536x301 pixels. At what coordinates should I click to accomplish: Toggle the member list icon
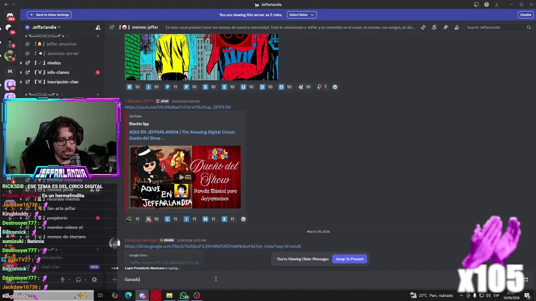point(456,27)
